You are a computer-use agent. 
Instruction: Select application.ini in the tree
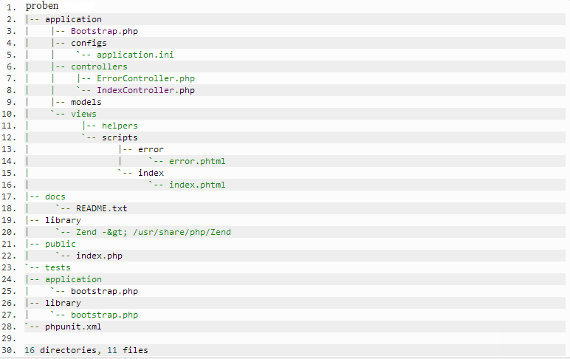coord(135,55)
